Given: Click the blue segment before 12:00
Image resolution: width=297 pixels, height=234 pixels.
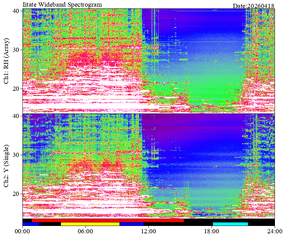Looking at the screenshot, I should click(131, 224).
